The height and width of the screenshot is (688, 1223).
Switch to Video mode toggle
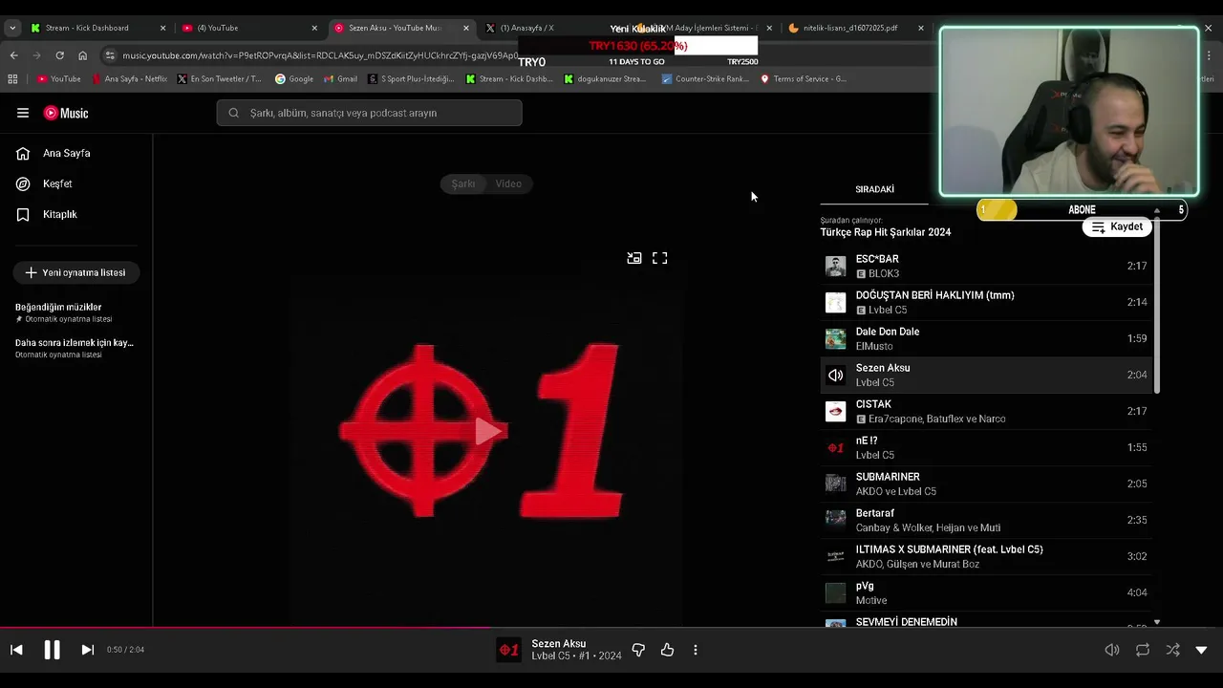tap(508, 183)
